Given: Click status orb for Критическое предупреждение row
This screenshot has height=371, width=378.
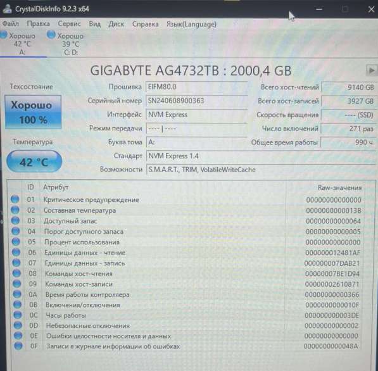Looking at the screenshot, I should pos(15,199).
